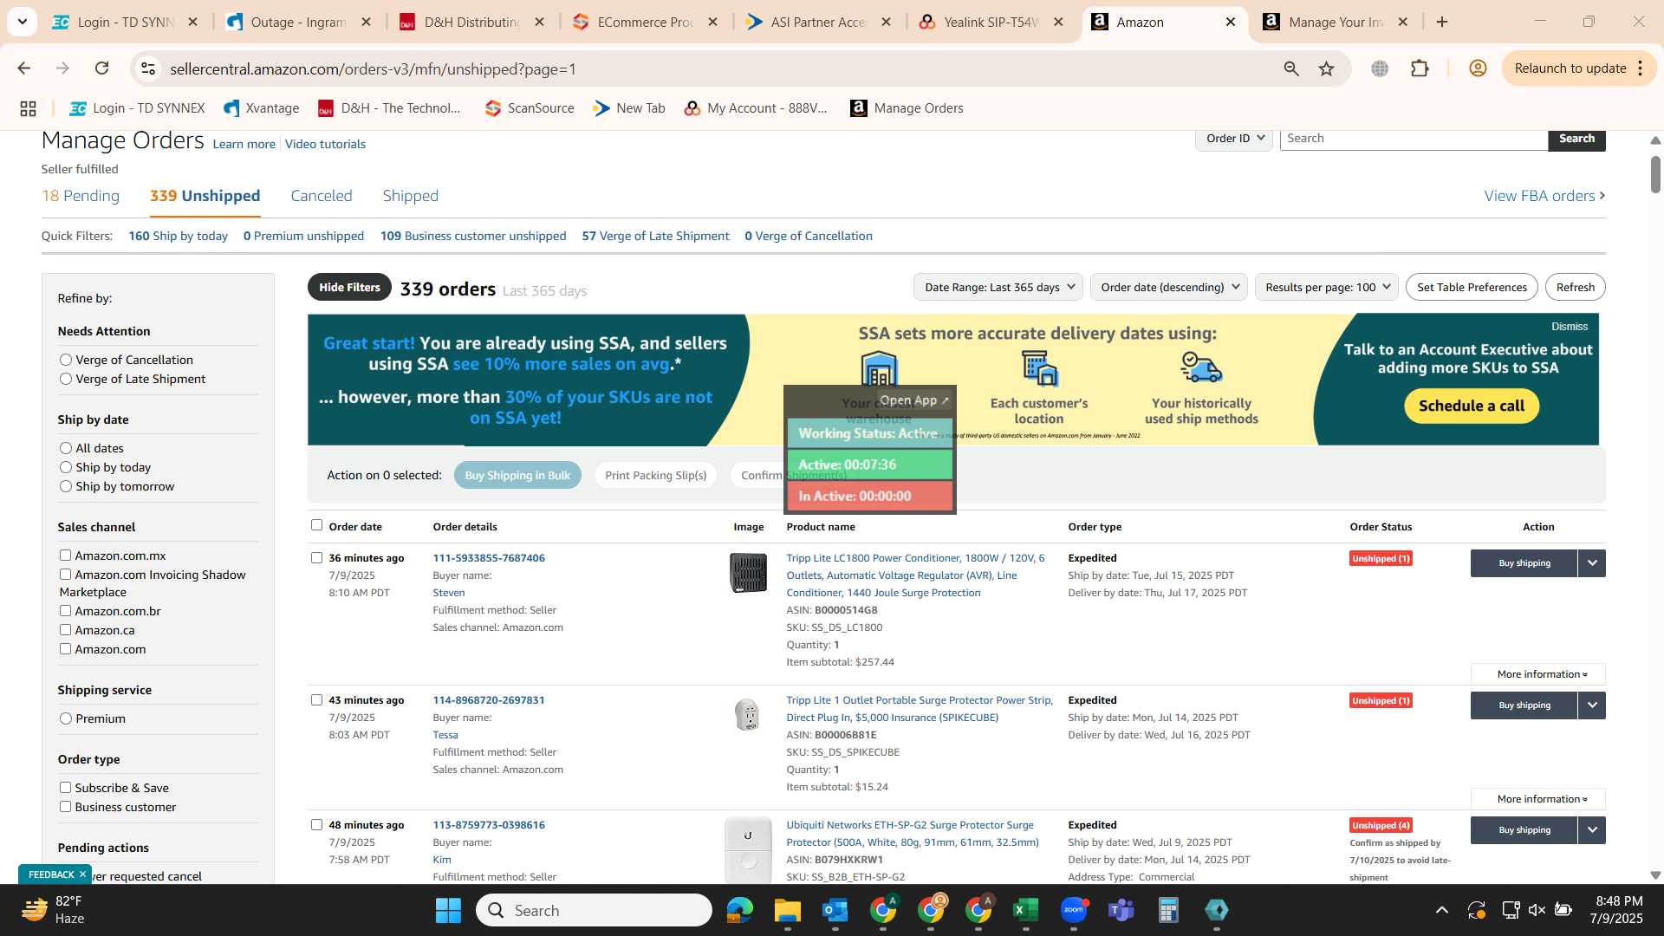Expand Buy shipping arrow for SPIKECUBE order
Image resolution: width=1664 pixels, height=936 pixels.
pyautogui.click(x=1592, y=705)
